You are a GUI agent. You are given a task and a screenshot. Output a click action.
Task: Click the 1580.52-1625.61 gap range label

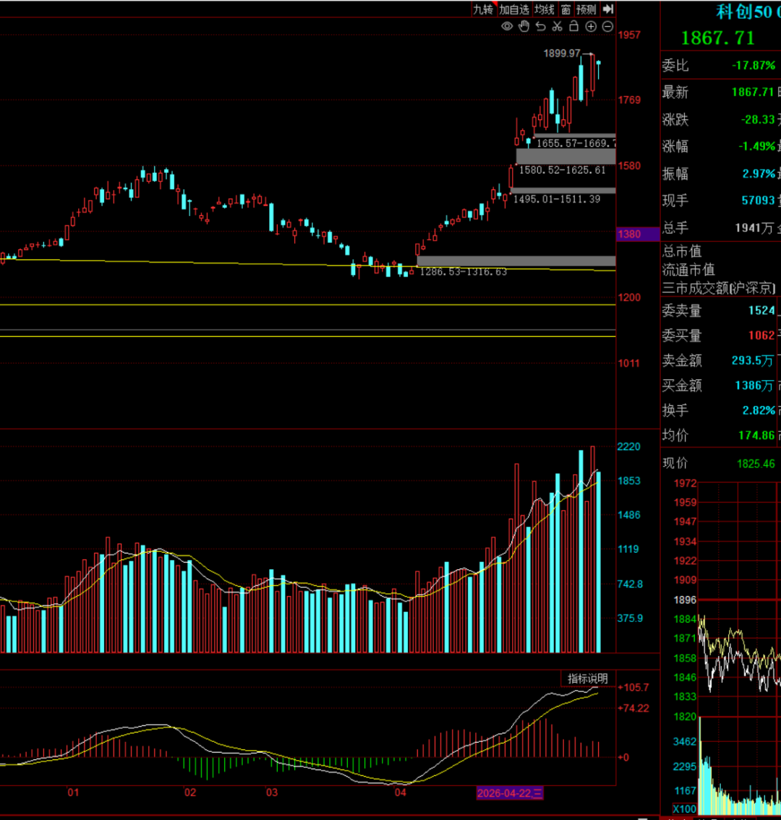(x=562, y=170)
